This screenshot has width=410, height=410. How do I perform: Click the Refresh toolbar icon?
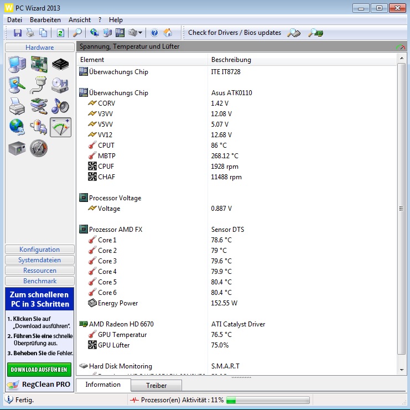[x=60, y=33]
